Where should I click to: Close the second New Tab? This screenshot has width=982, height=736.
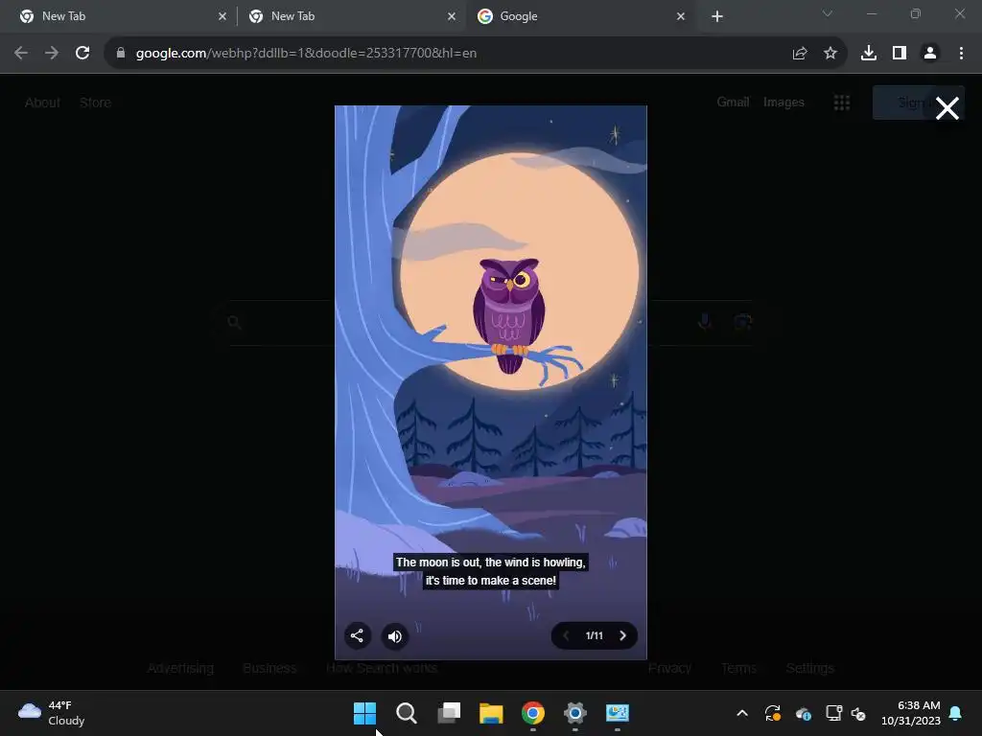coord(452,16)
